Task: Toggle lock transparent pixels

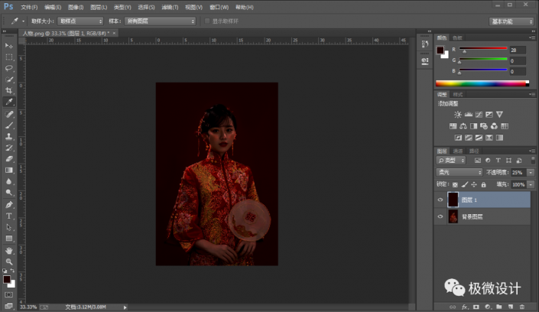Action: click(455, 185)
